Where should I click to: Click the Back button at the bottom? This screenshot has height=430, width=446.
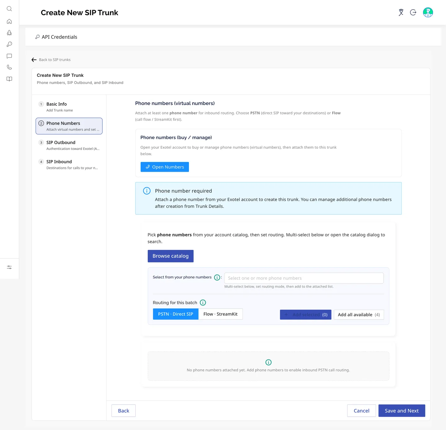pyautogui.click(x=124, y=411)
